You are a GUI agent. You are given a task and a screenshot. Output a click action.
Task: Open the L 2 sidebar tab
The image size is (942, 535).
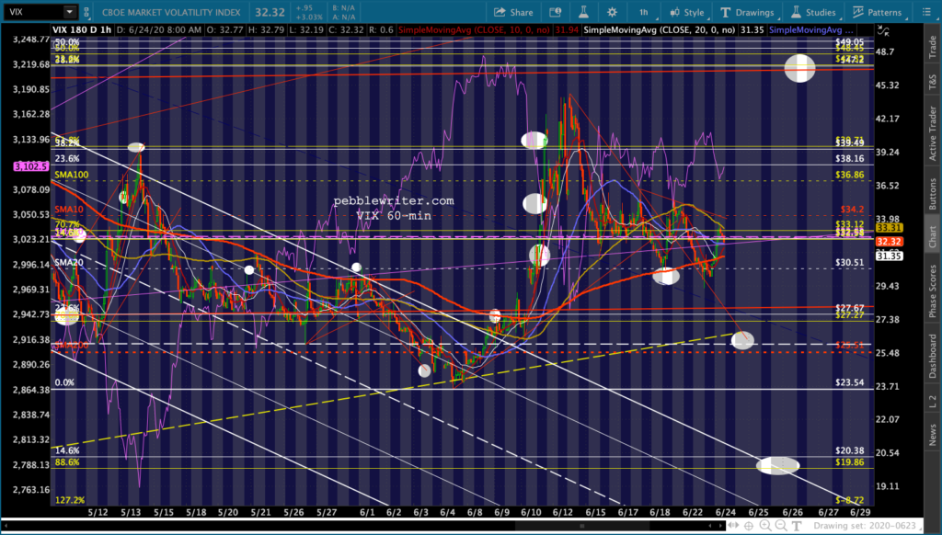[x=933, y=402]
